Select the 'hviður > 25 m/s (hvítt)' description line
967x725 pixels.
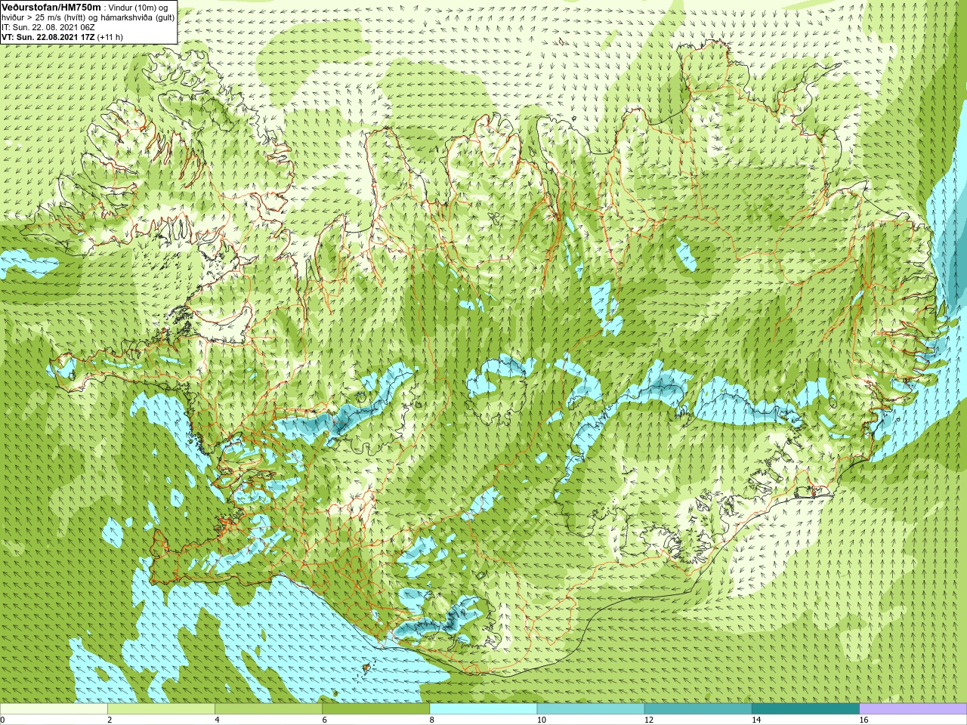(x=88, y=17)
